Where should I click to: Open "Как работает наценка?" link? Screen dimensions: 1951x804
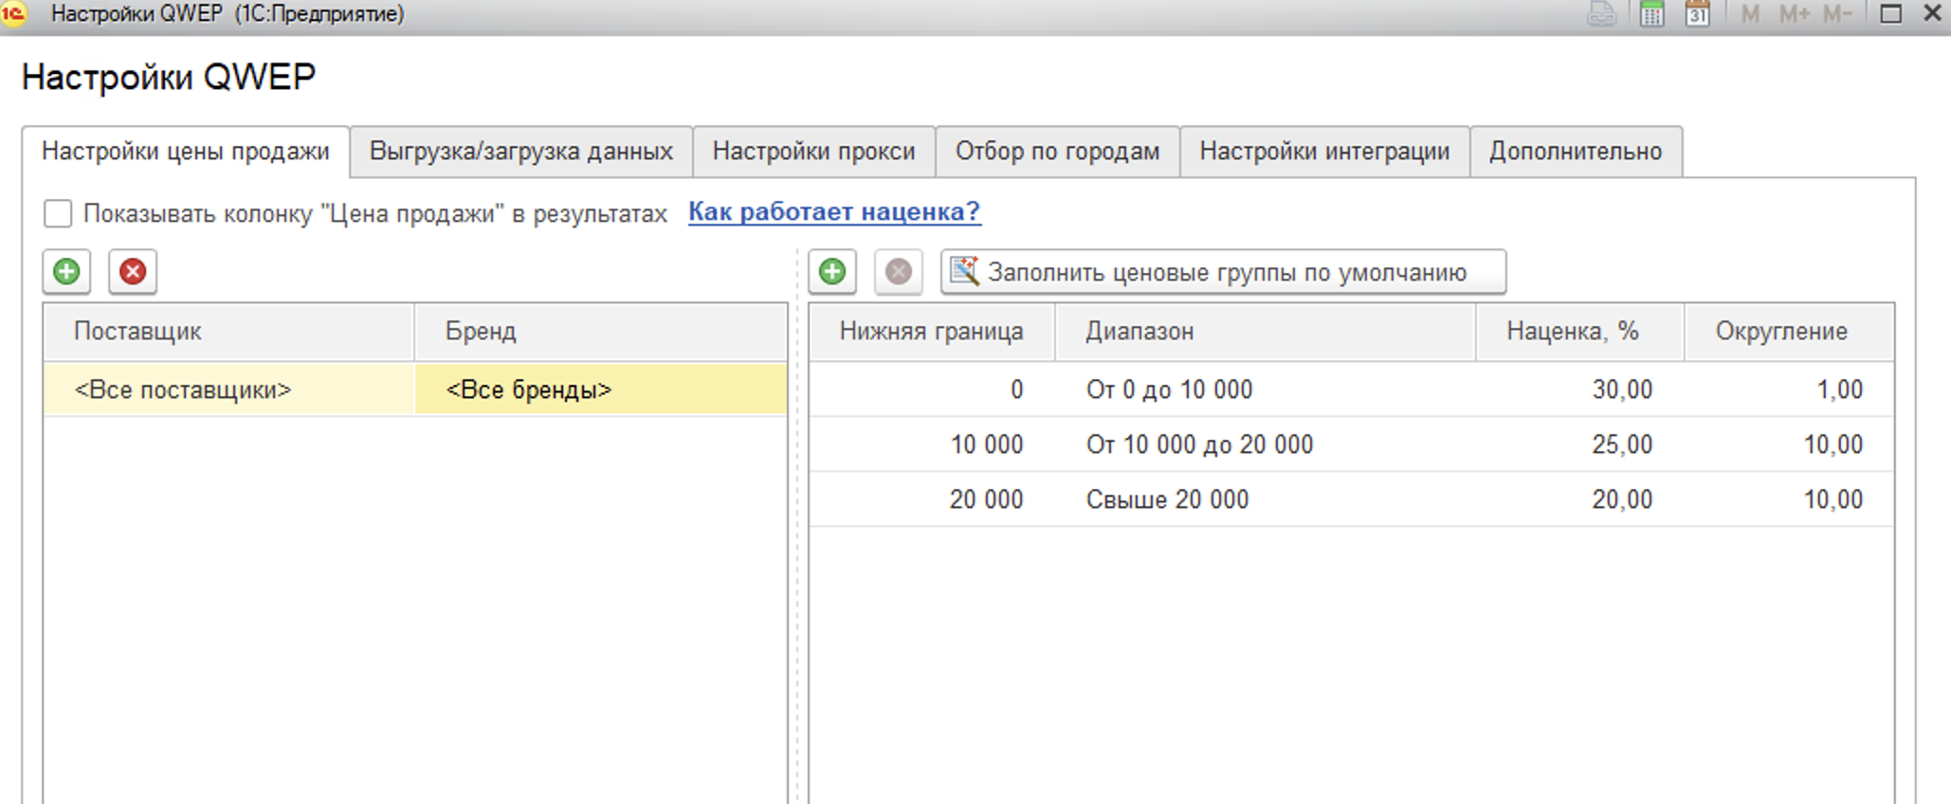pyautogui.click(x=834, y=211)
